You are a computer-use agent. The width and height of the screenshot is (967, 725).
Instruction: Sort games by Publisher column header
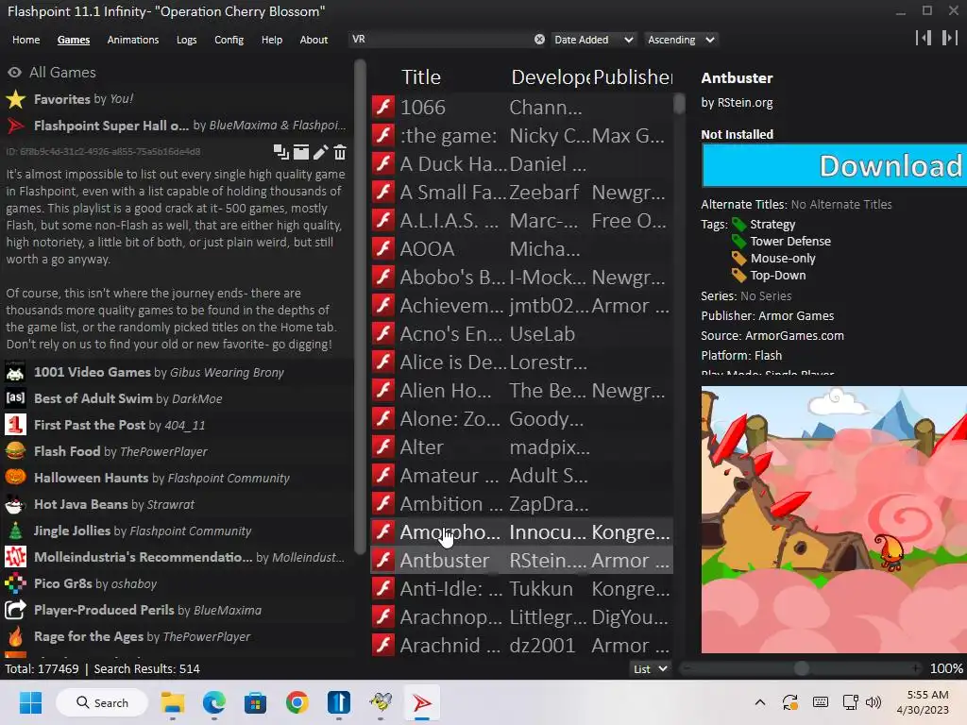(633, 77)
